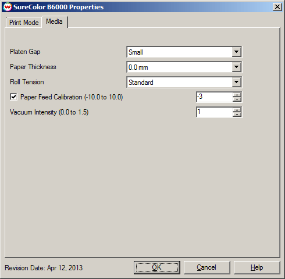285x279 pixels.
Task: Close the SureColor B6000 Properties dialog
Action: pyautogui.click(x=277, y=7)
